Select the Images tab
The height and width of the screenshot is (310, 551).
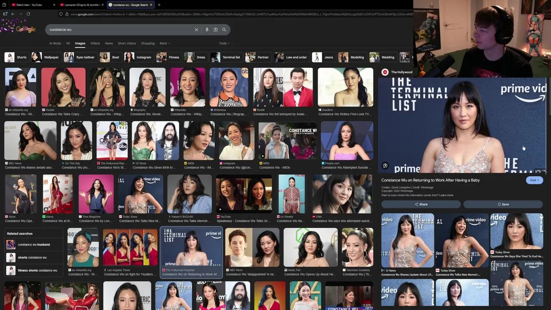pos(80,43)
